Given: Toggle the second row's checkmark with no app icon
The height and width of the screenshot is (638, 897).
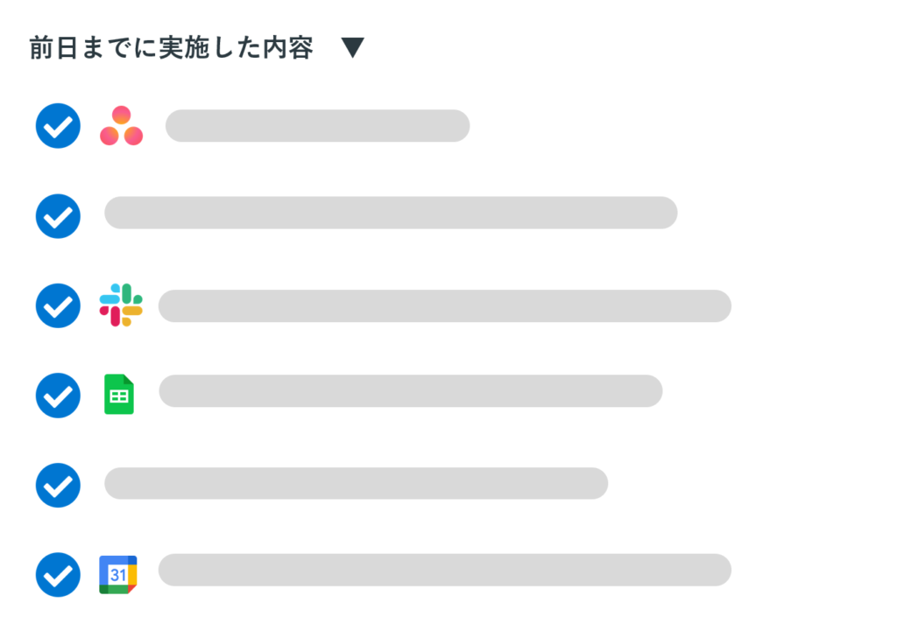Looking at the screenshot, I should pos(58,216).
